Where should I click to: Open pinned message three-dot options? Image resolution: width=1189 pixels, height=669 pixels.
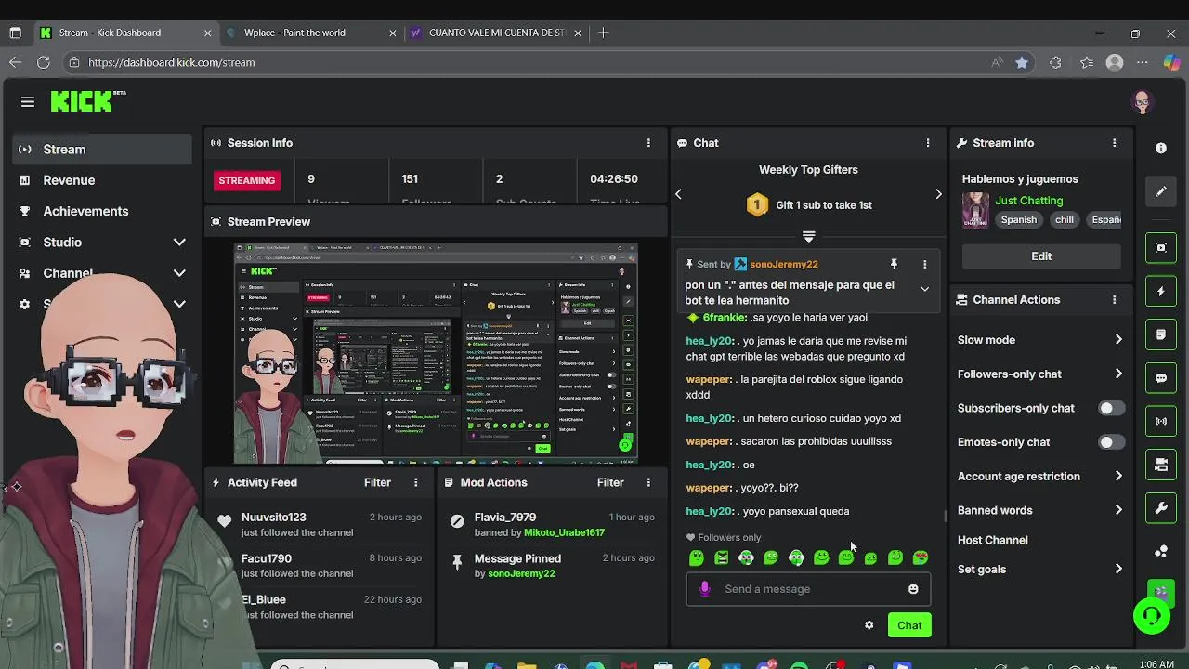coord(924,265)
